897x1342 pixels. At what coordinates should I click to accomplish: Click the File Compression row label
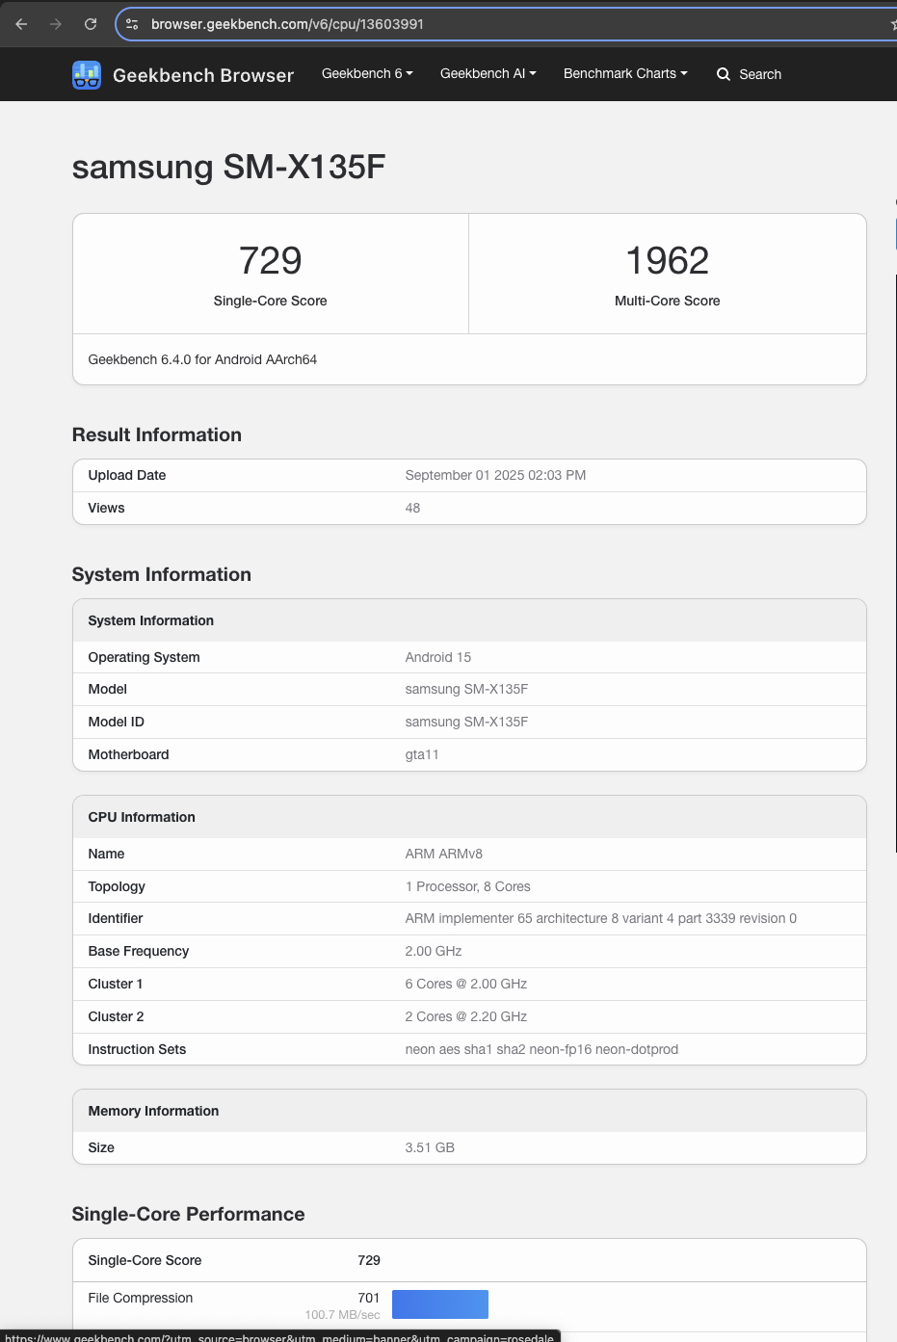coord(141,1298)
